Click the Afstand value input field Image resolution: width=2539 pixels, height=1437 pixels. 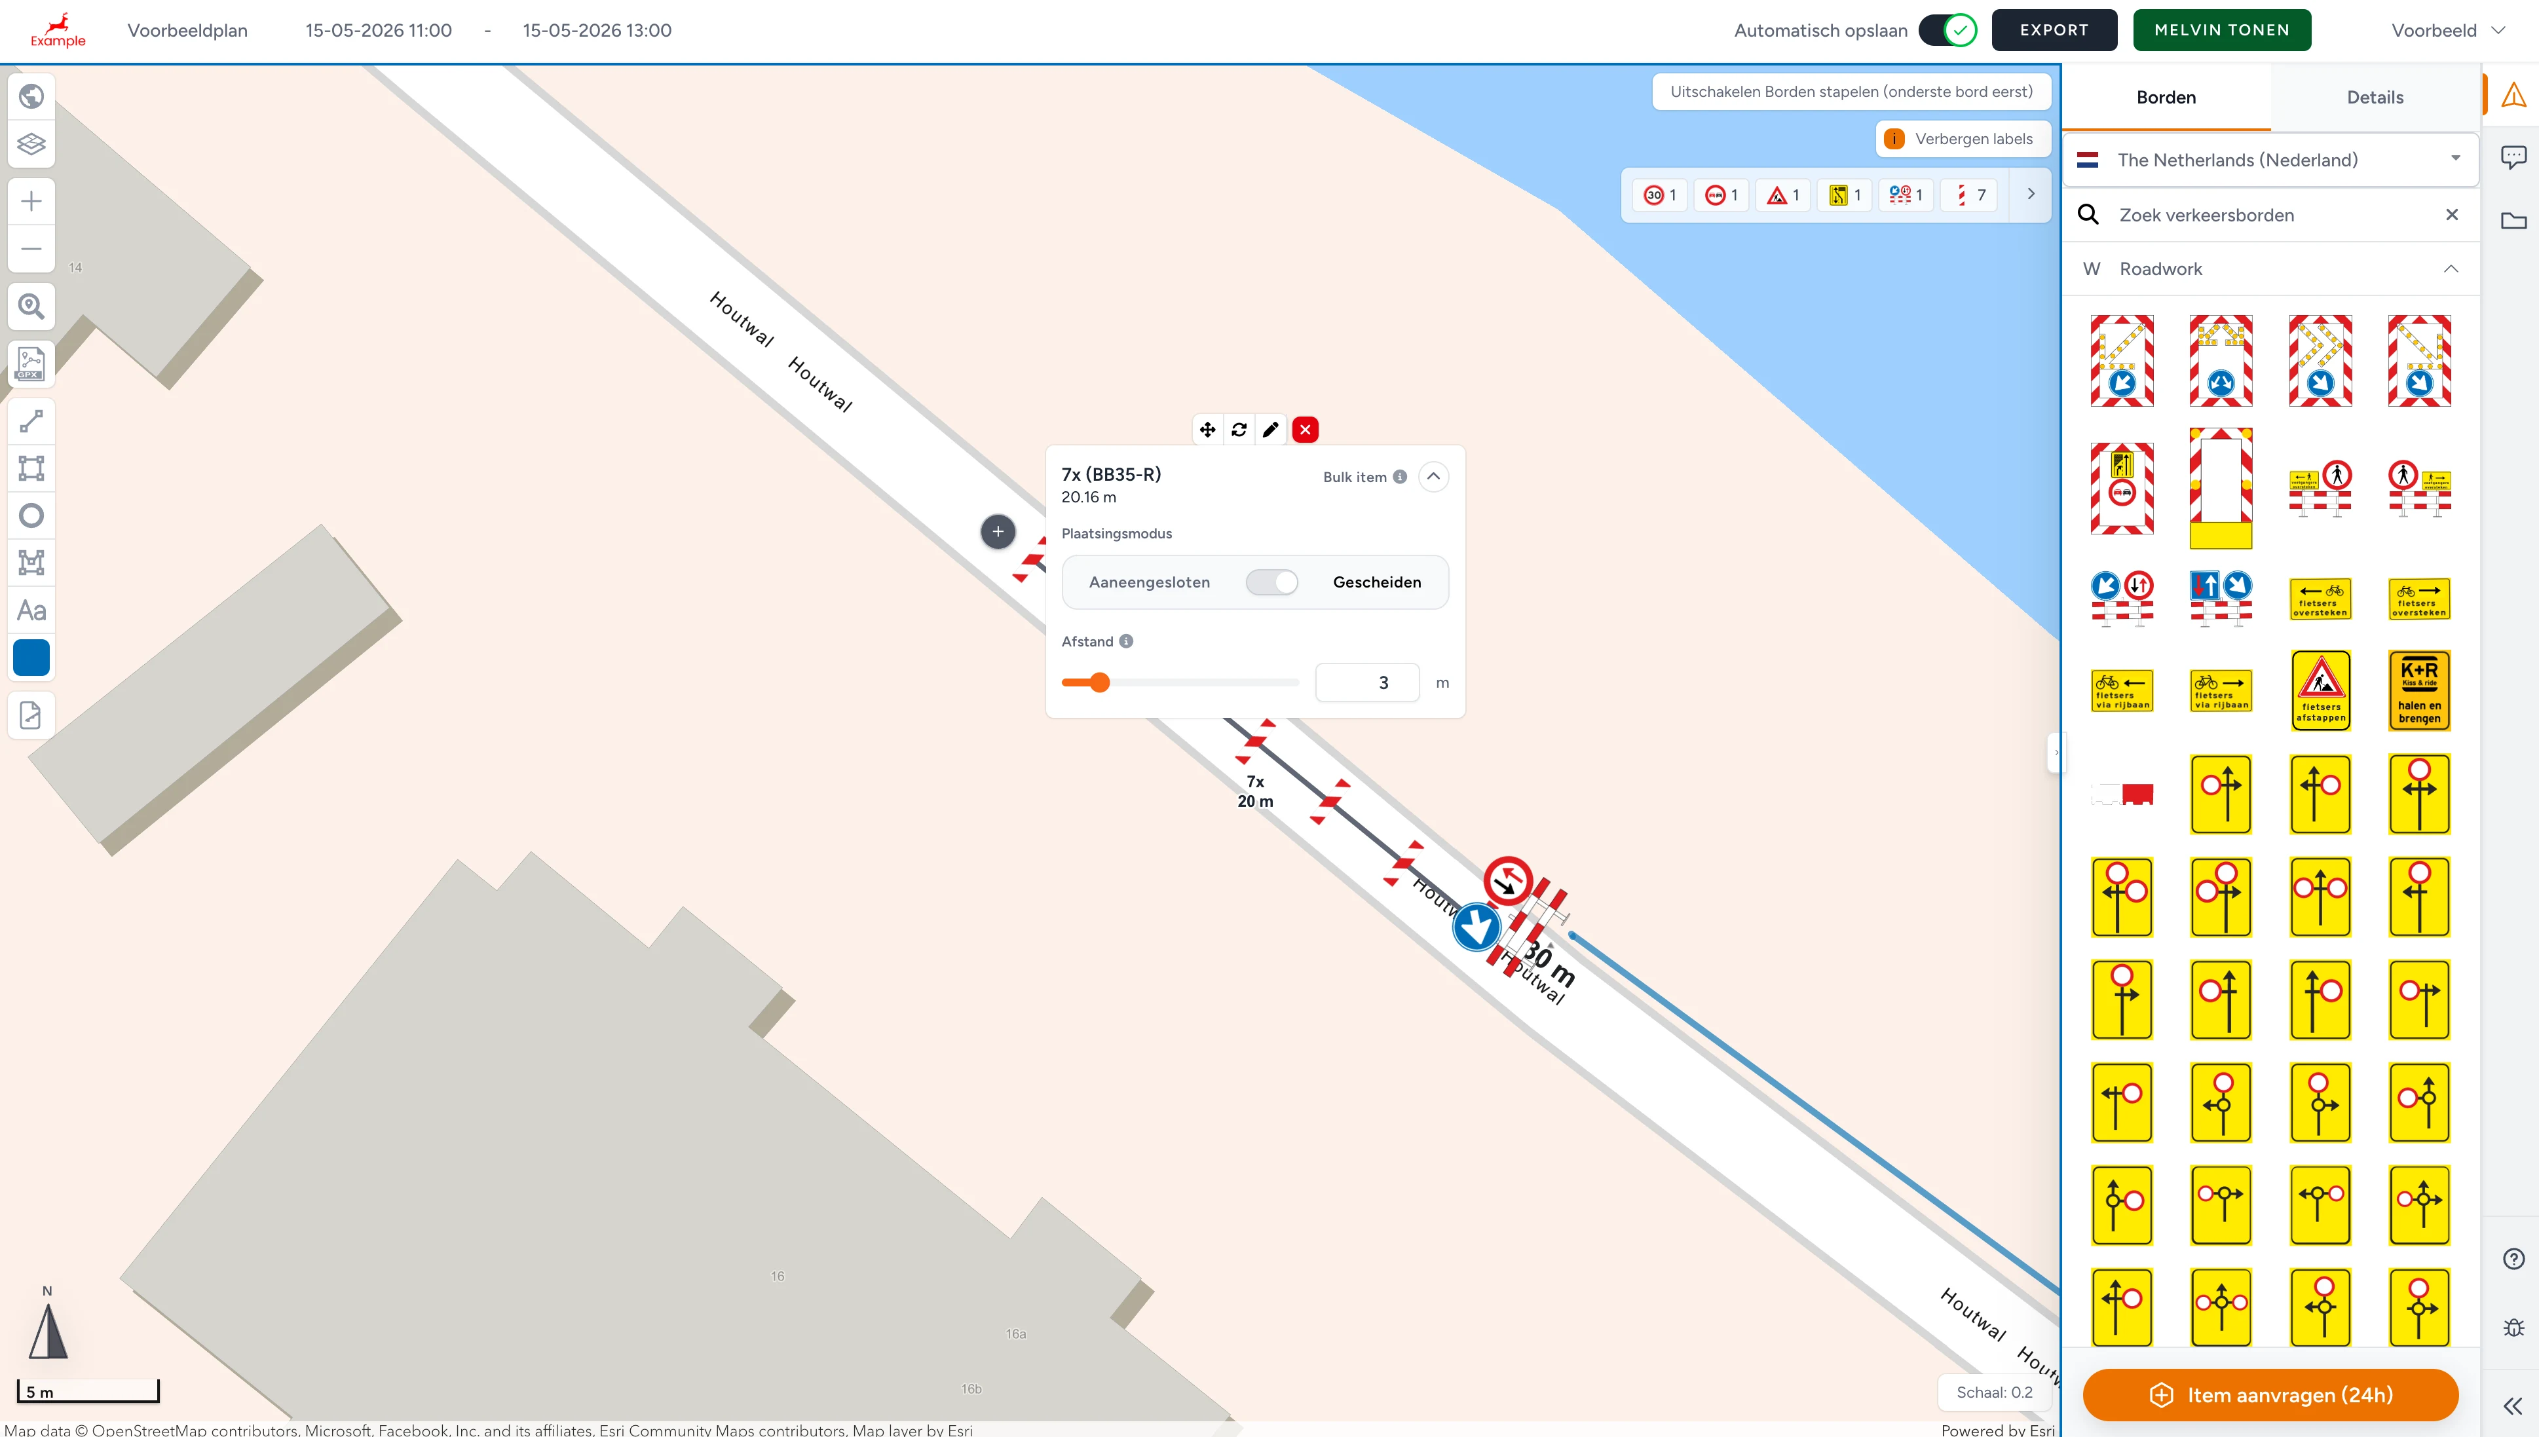(1366, 682)
